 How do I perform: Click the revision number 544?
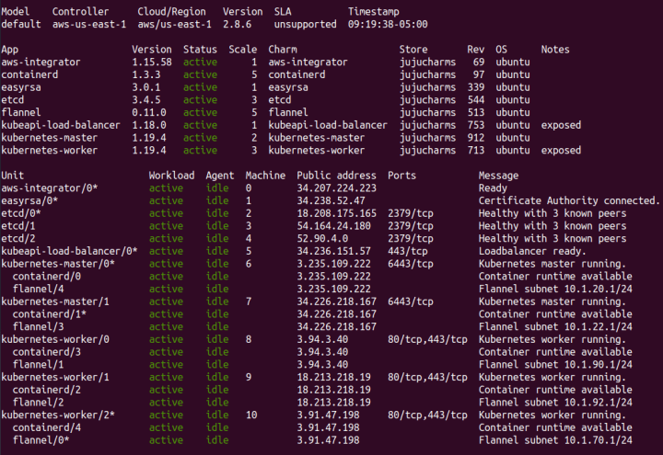click(x=476, y=100)
